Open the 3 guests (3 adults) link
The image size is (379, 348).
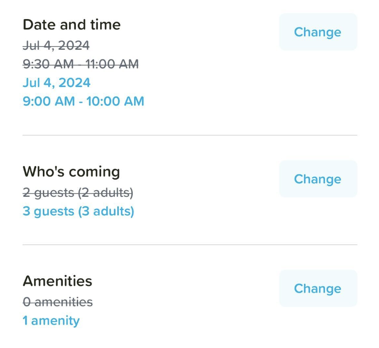[78, 211]
